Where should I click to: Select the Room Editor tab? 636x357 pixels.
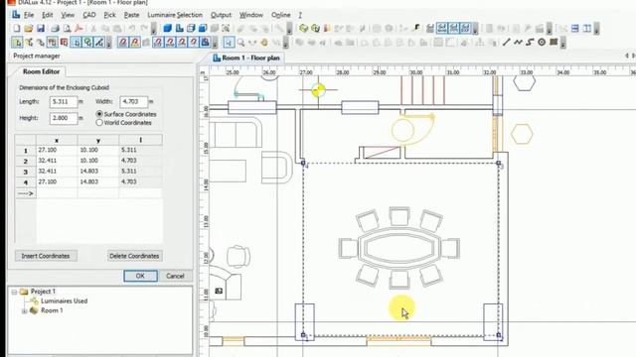pos(41,71)
